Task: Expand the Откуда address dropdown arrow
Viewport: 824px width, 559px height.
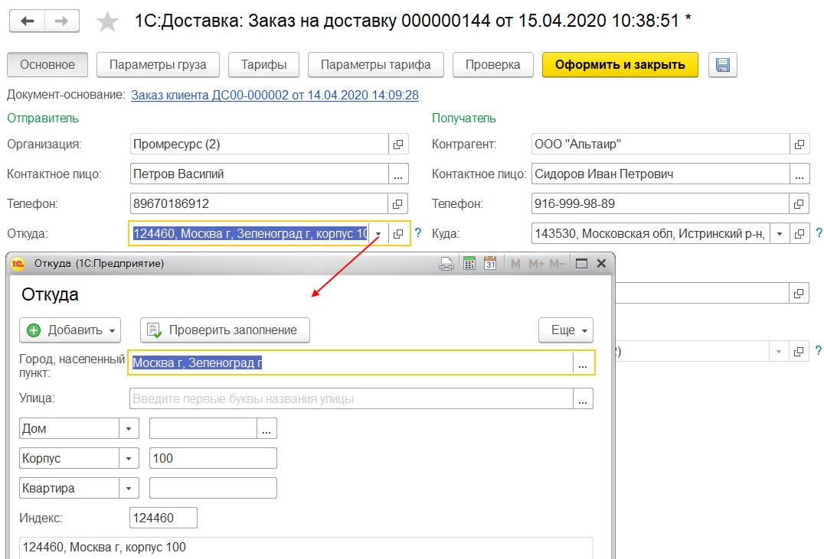Action: pos(378,233)
